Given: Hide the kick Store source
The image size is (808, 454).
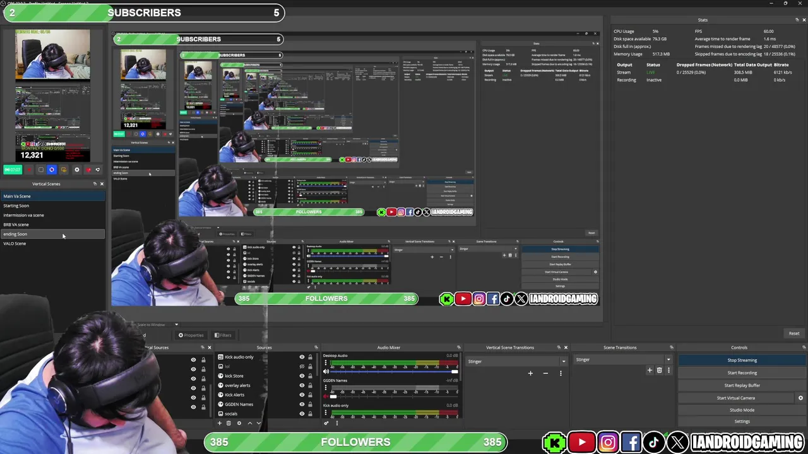Looking at the screenshot, I should tap(302, 376).
